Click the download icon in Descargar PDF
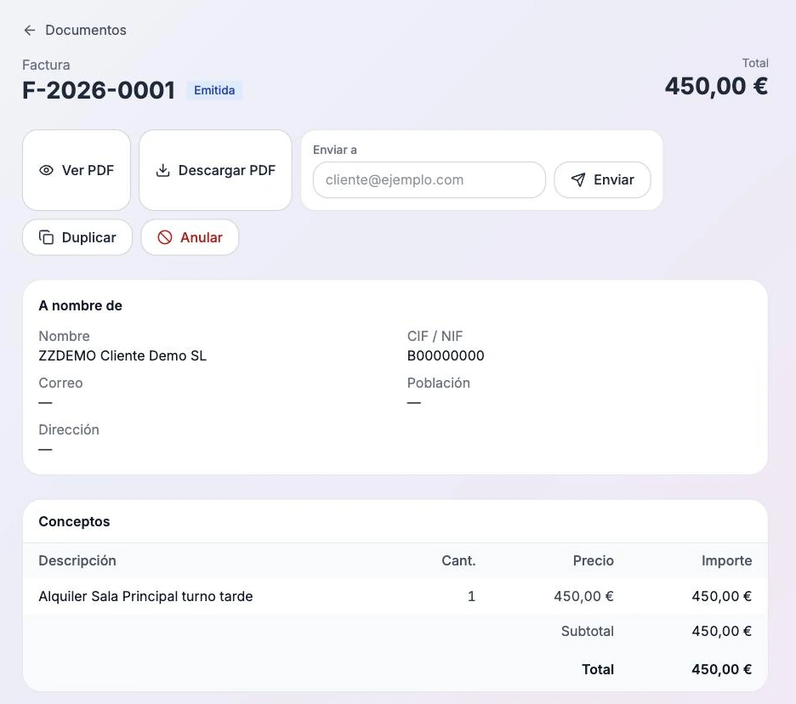This screenshot has width=796, height=704. (x=162, y=171)
